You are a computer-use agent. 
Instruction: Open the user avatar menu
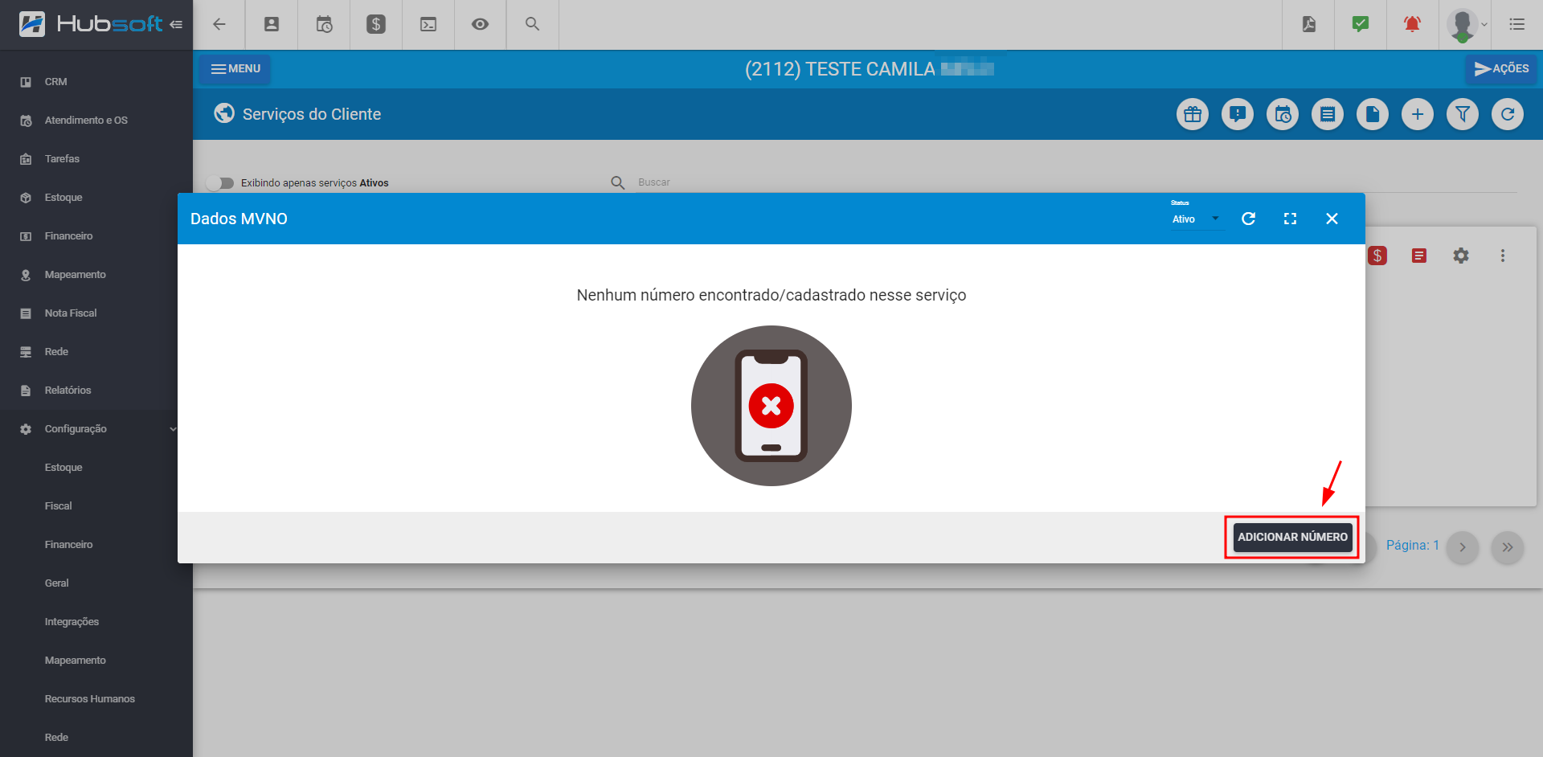coord(1467,24)
